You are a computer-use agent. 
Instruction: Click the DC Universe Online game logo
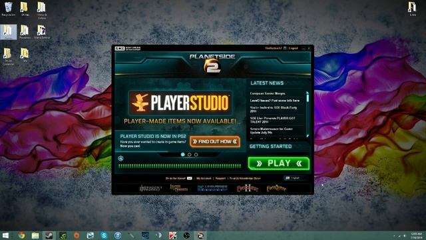[212, 188]
